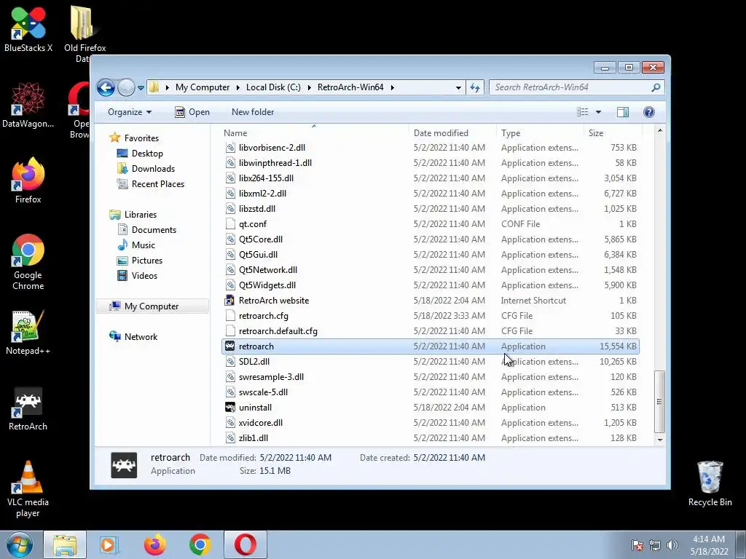Sort by the Type column header

[540, 133]
